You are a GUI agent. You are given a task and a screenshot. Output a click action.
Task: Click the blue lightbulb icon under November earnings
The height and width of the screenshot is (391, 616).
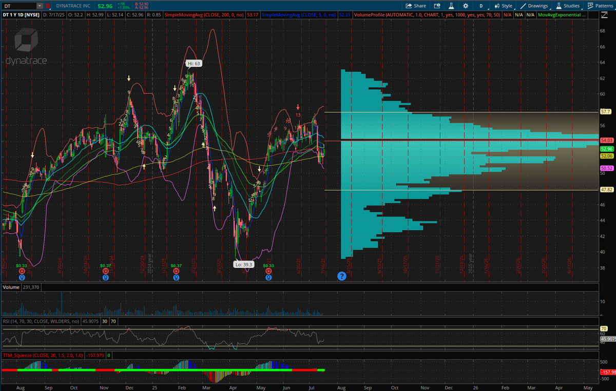(x=105, y=277)
